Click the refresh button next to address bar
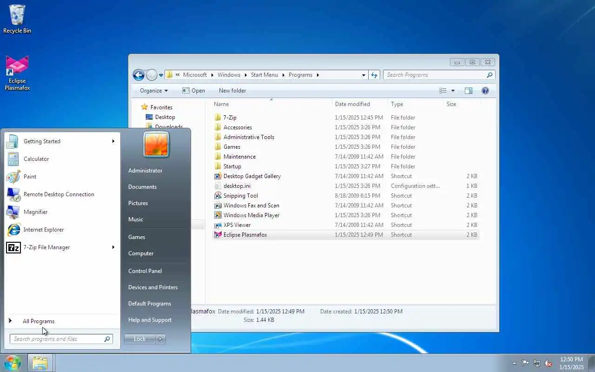 374,75
